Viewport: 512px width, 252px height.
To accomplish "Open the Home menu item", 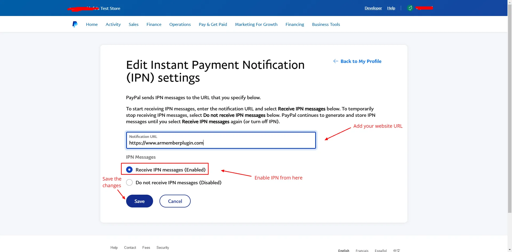I will (x=92, y=24).
